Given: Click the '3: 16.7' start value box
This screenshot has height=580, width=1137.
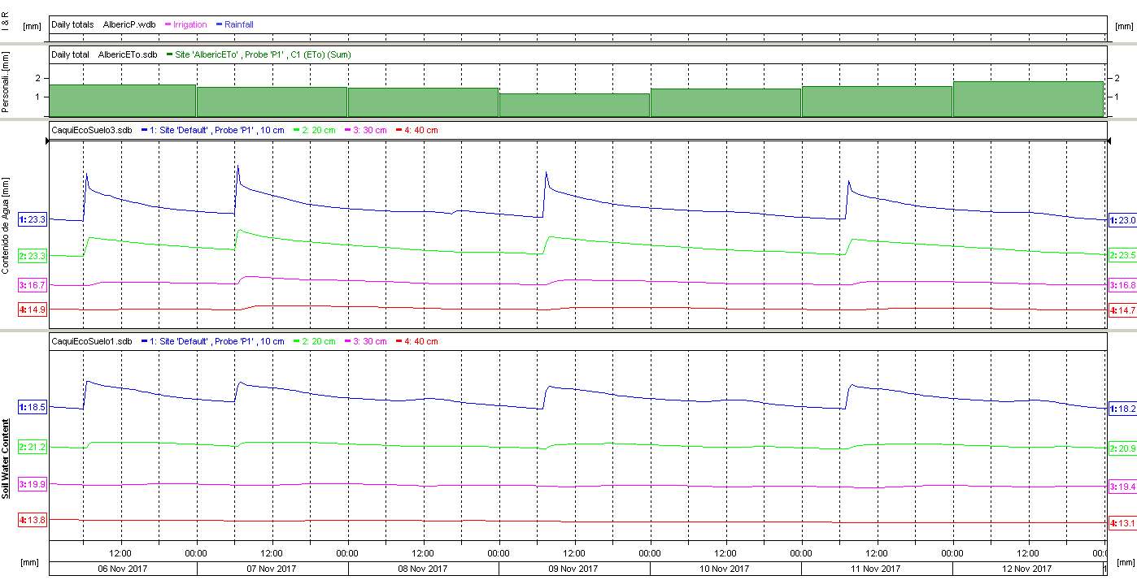Looking at the screenshot, I should click(x=33, y=285).
